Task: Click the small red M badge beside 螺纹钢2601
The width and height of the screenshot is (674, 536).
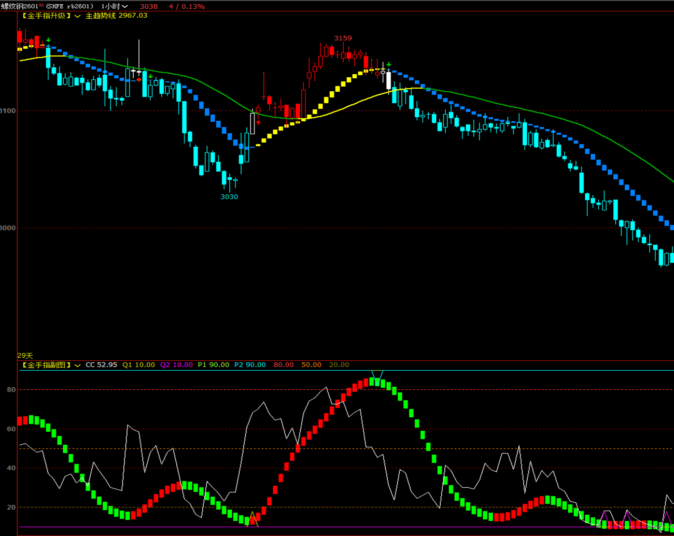Action: click(x=41, y=5)
